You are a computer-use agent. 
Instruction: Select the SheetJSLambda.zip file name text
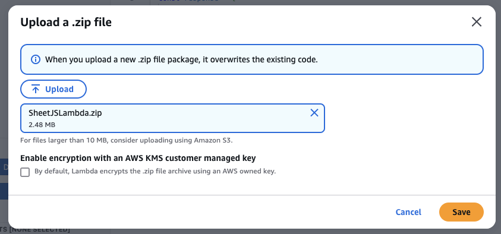coord(65,113)
